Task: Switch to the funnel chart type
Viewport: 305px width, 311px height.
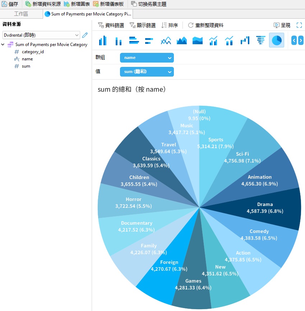Action: pyautogui.click(x=260, y=40)
